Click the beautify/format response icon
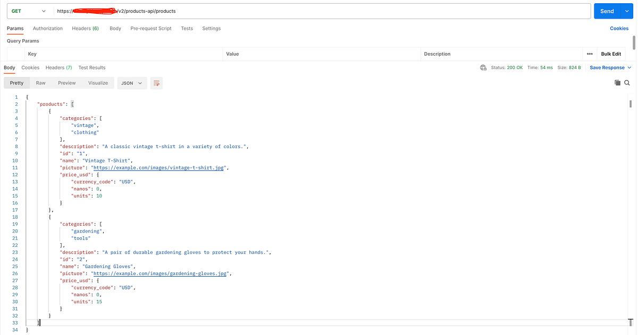Viewport: 638px width, 335px height. [x=156, y=83]
